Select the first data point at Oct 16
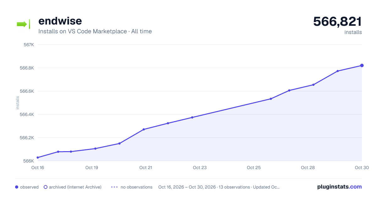The width and height of the screenshot is (377, 198). coord(38,157)
